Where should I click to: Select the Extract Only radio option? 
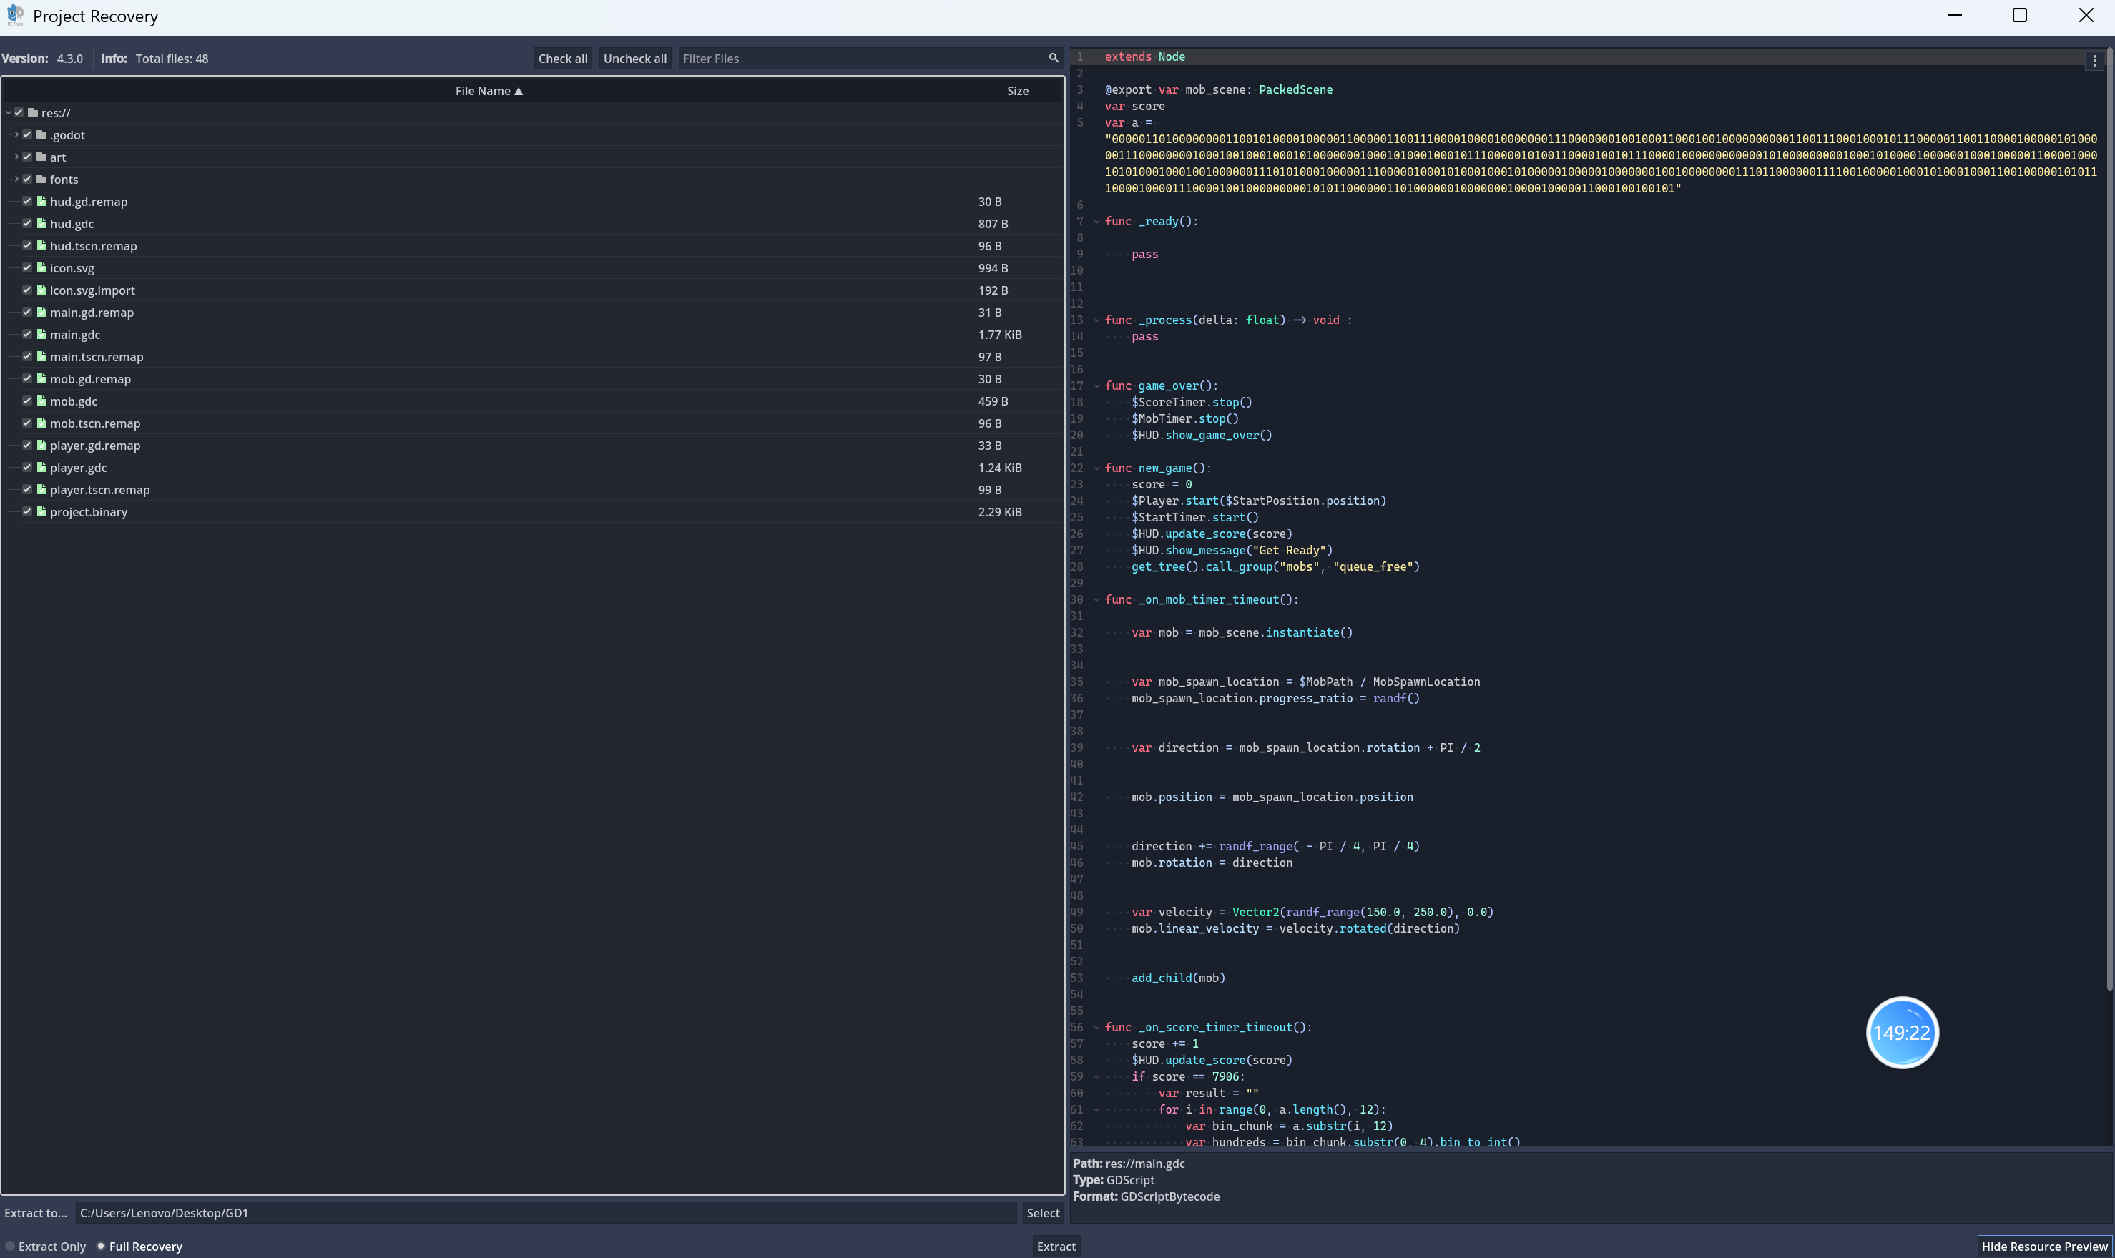(x=11, y=1246)
